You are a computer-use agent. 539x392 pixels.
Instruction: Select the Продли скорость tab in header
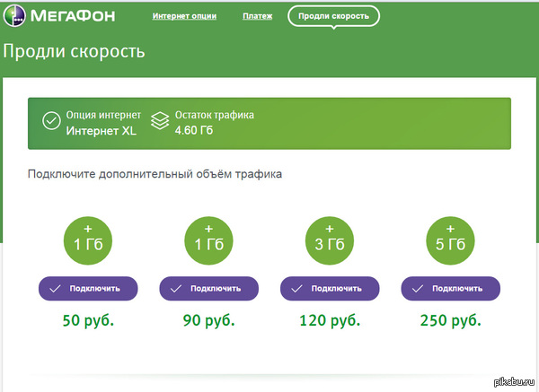point(333,17)
